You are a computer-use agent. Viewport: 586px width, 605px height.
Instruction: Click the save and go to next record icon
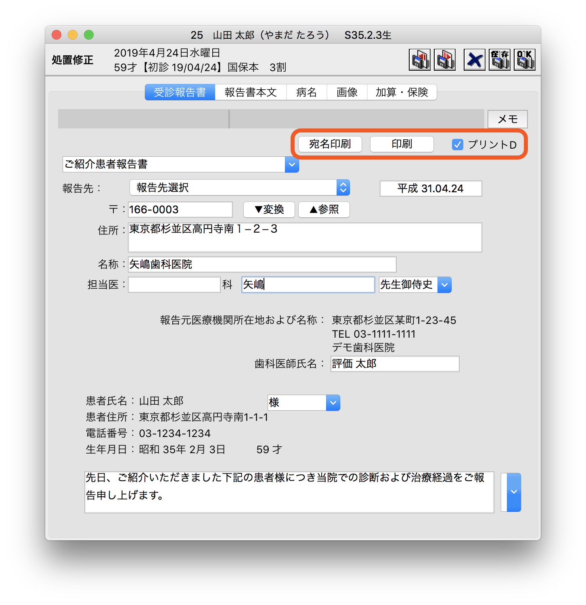[x=444, y=60]
